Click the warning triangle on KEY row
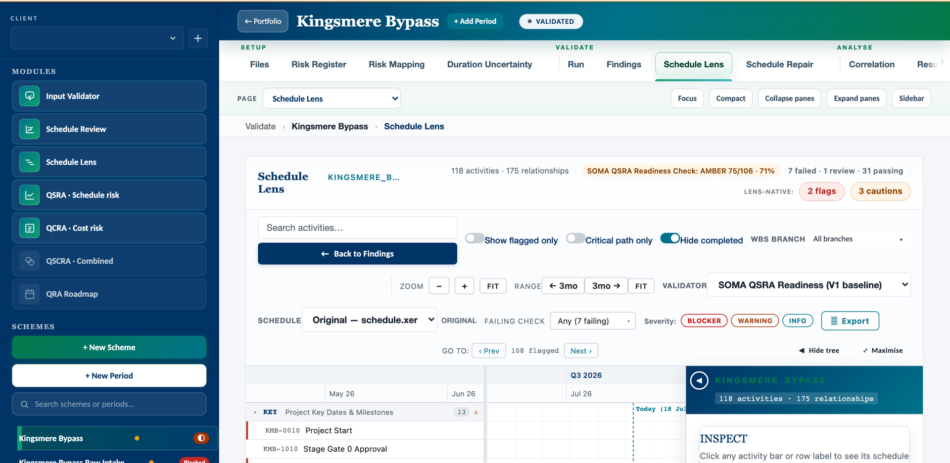Image resolution: width=950 pixels, height=463 pixels. click(x=476, y=412)
